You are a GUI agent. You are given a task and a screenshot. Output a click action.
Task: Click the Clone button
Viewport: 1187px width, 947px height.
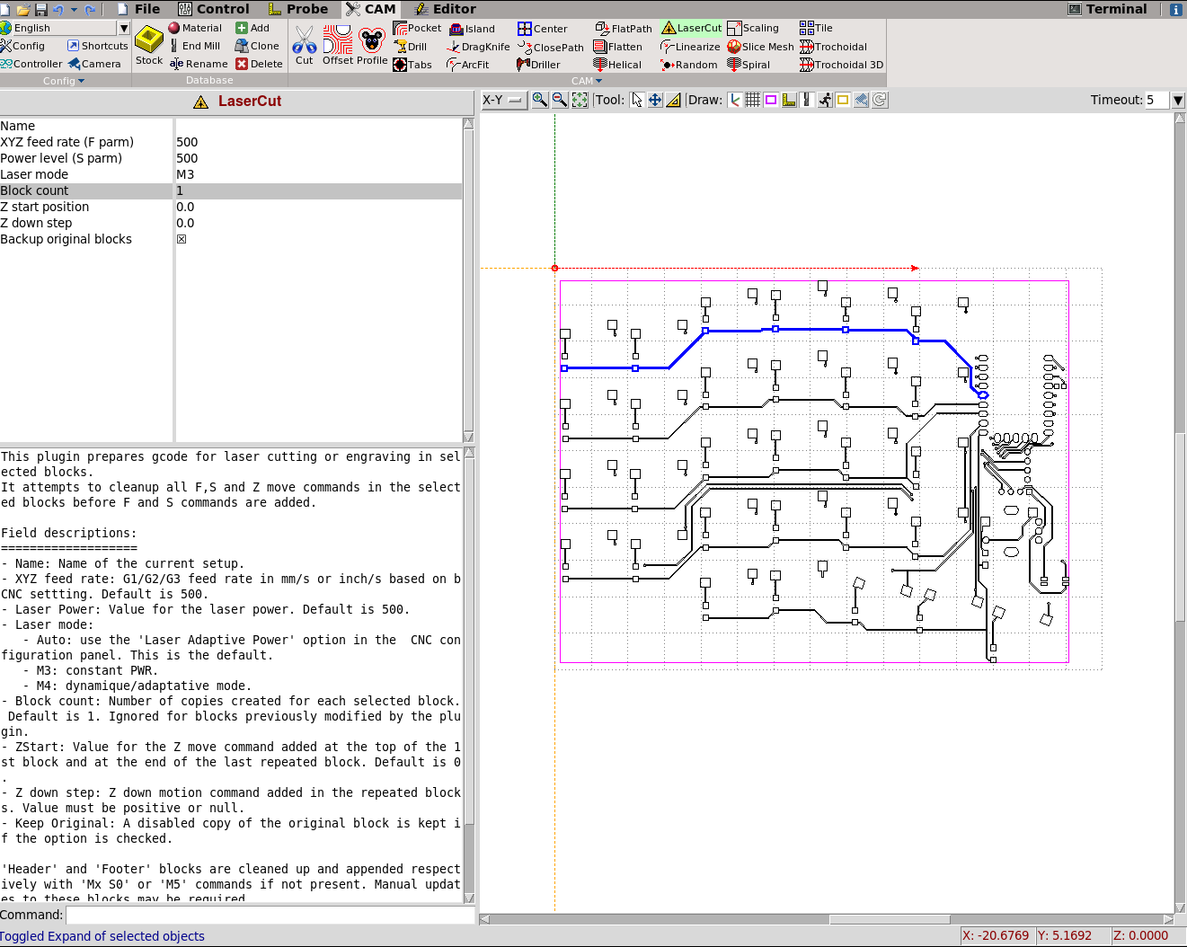click(x=257, y=46)
